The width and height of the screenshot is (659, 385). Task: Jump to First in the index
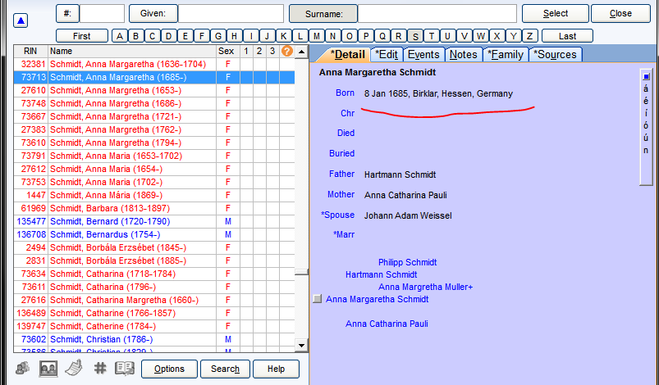[81, 36]
